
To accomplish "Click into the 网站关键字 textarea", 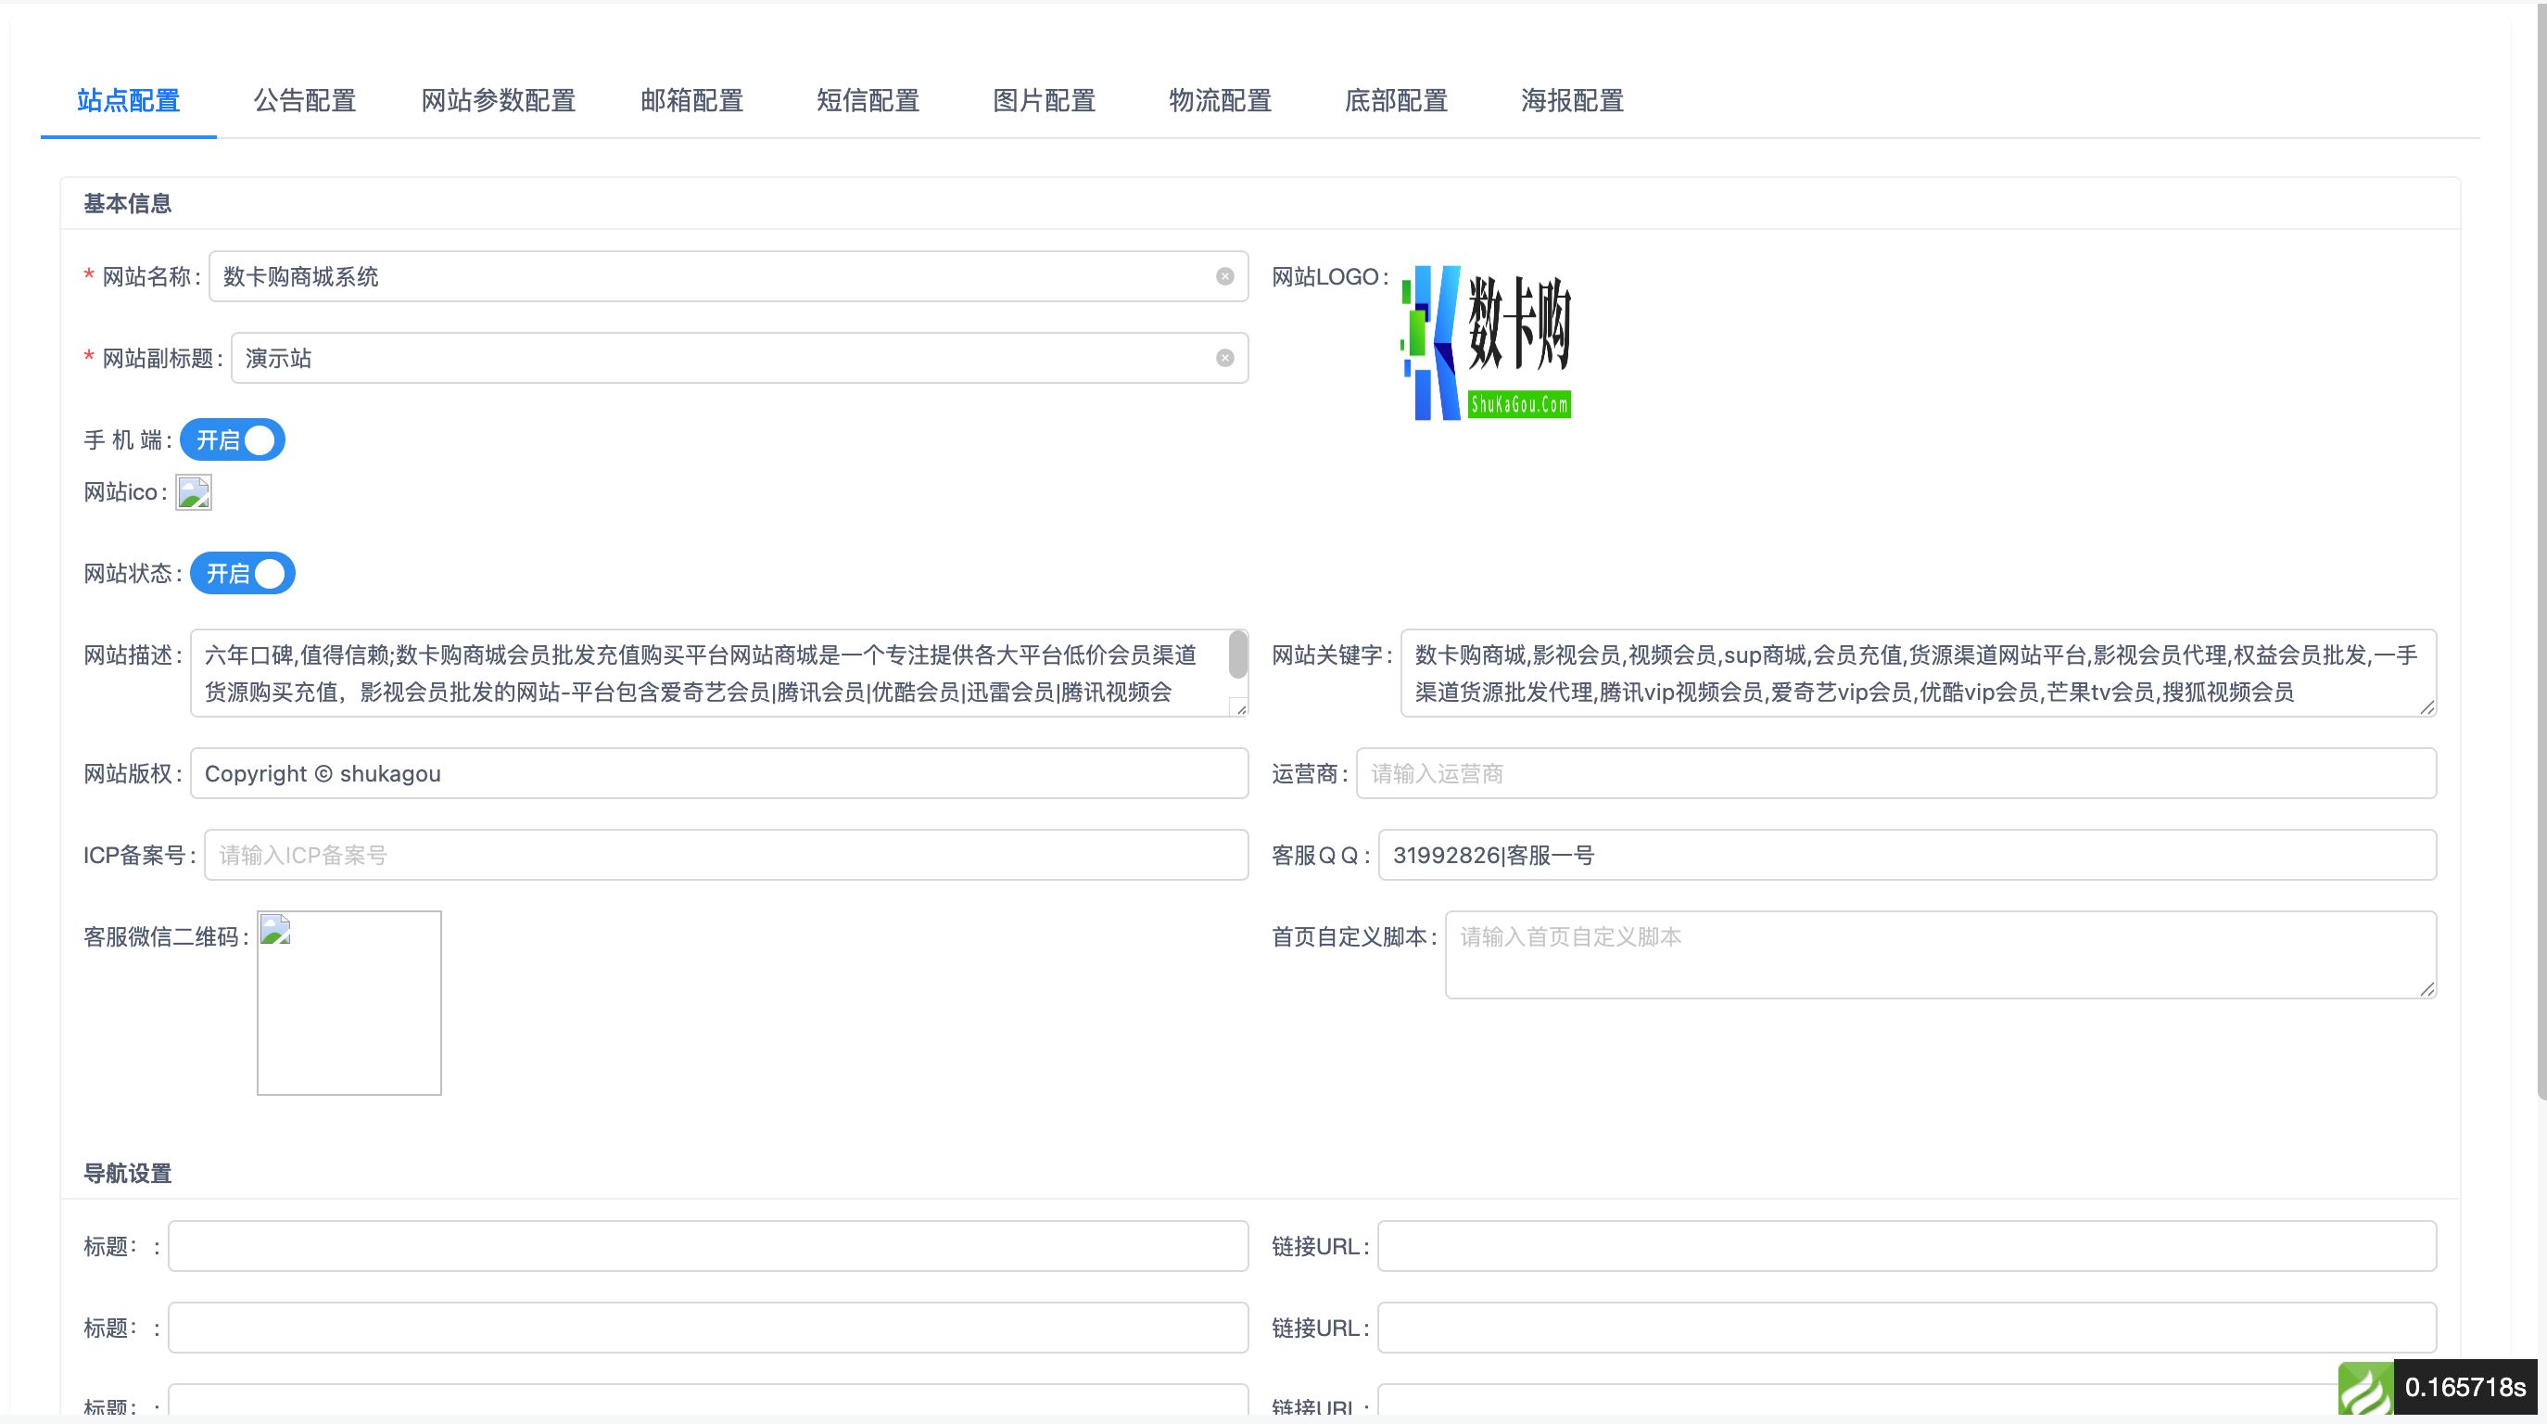I will pos(1919,672).
